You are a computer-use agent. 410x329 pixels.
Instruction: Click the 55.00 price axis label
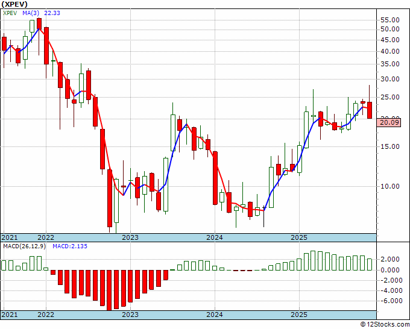click(x=390, y=20)
